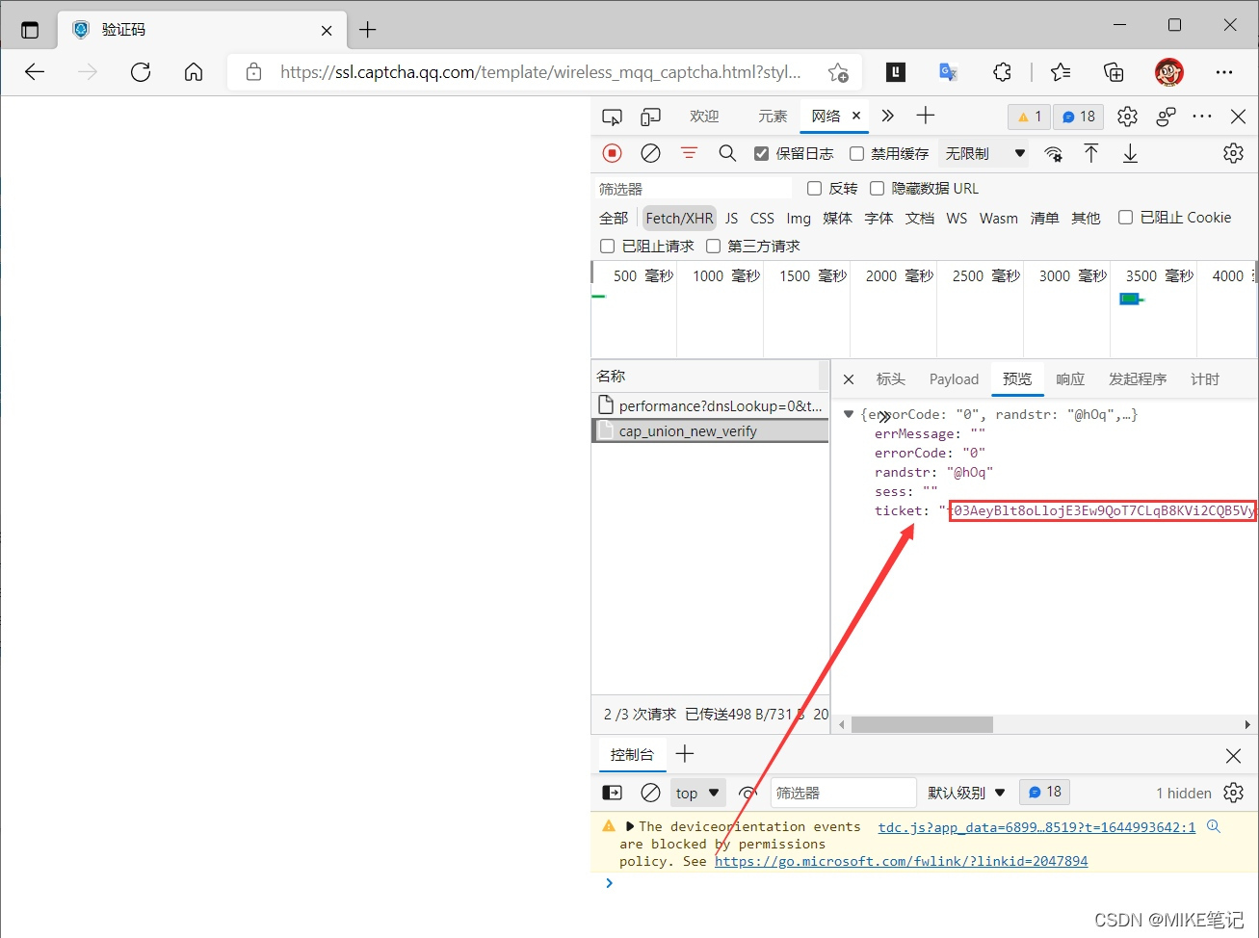Filter requests by Fetch/XHR
The height and width of the screenshot is (938, 1259).
coord(679,218)
